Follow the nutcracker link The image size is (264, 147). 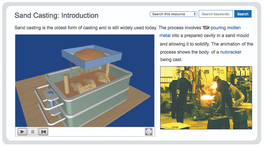231,52
